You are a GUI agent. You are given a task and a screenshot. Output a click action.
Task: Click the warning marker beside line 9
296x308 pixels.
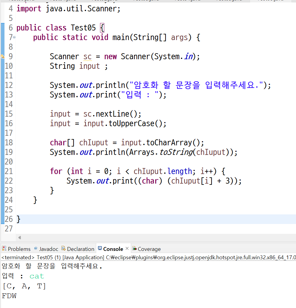(3, 57)
